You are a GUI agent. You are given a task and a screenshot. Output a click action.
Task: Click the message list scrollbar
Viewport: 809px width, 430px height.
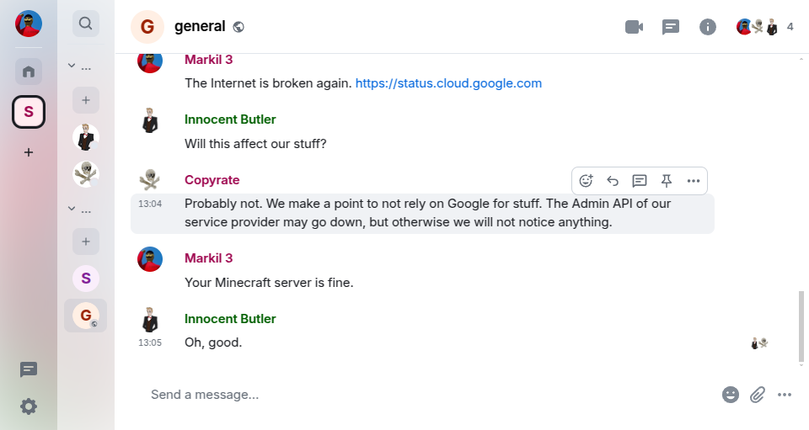801,328
